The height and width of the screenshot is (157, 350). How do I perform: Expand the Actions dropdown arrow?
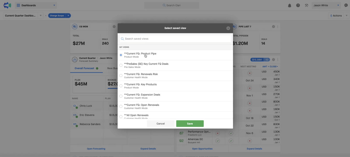[x=347, y=16]
